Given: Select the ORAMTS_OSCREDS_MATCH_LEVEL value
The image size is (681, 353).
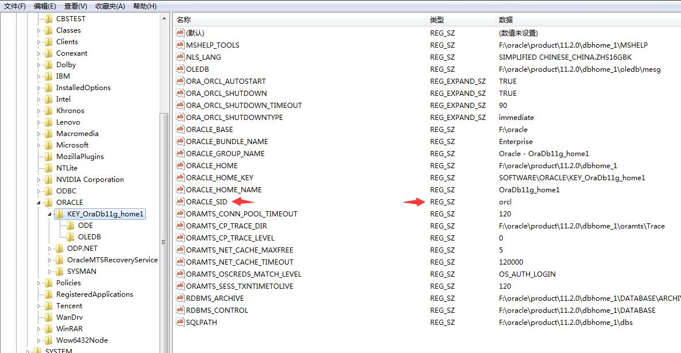Looking at the screenshot, I should click(x=243, y=274).
